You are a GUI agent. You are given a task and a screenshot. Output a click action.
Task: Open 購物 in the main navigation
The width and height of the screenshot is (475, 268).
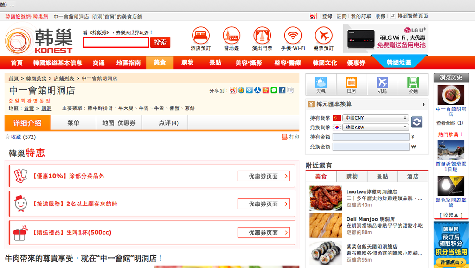click(x=187, y=63)
